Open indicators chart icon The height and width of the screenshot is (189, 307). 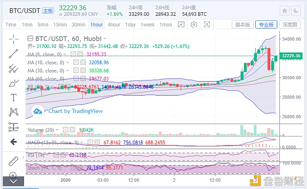tap(181, 25)
